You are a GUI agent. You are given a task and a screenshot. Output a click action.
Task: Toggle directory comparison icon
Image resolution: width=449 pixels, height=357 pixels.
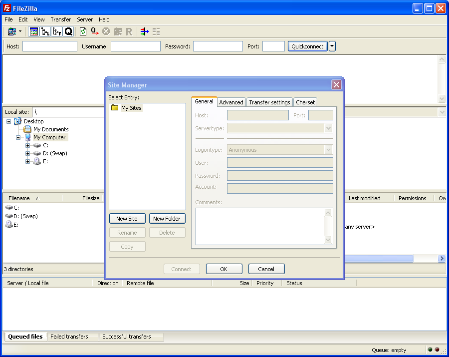pos(156,31)
